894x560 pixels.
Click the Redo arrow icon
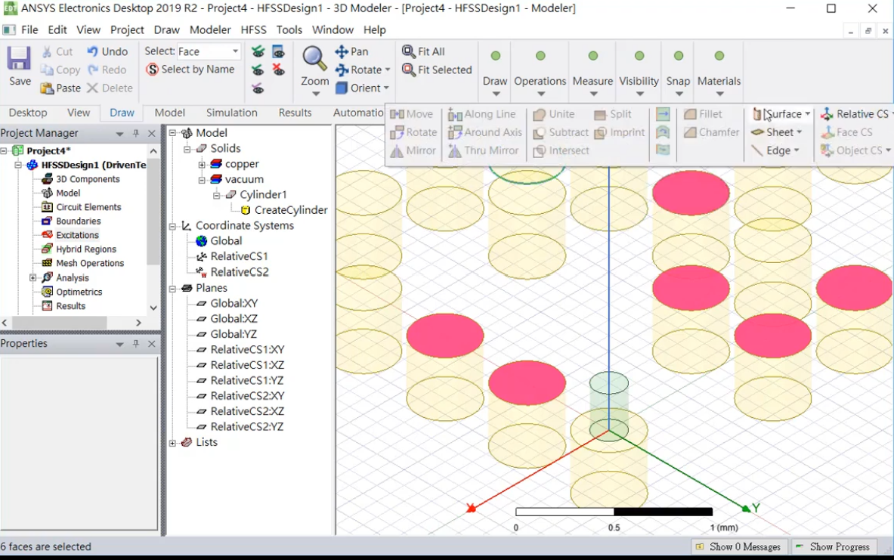coord(93,70)
